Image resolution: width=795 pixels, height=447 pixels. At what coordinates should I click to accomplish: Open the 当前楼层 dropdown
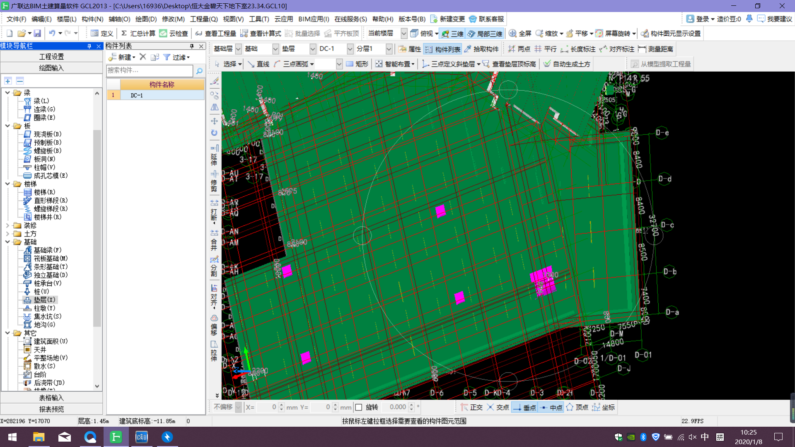pyautogui.click(x=404, y=34)
